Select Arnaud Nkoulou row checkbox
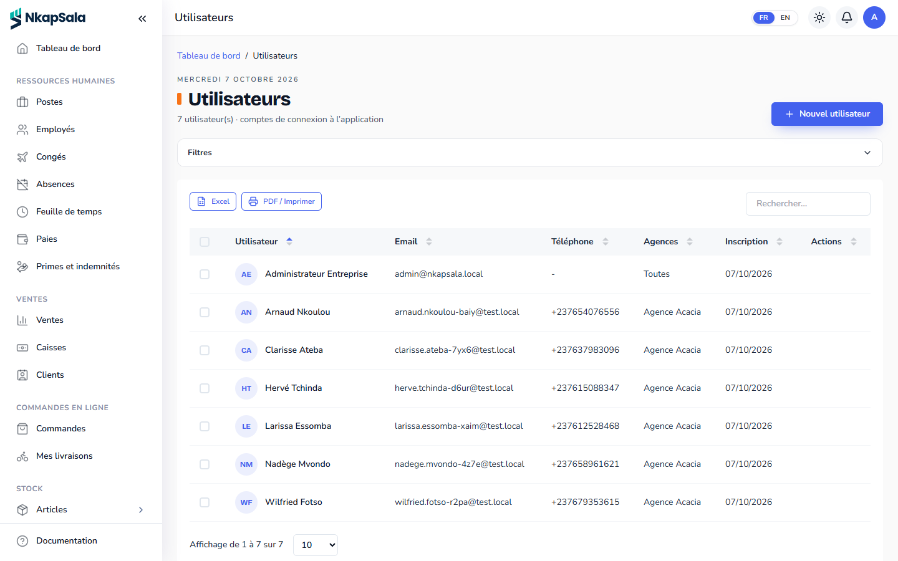 click(205, 312)
